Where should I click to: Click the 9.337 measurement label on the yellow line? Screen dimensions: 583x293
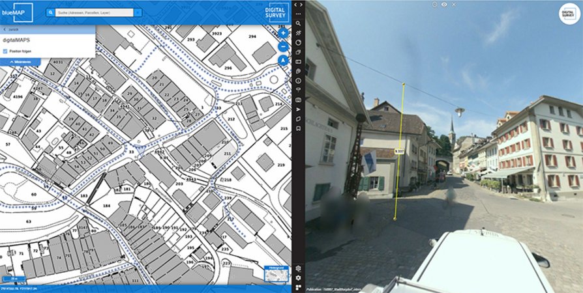[x=399, y=152]
